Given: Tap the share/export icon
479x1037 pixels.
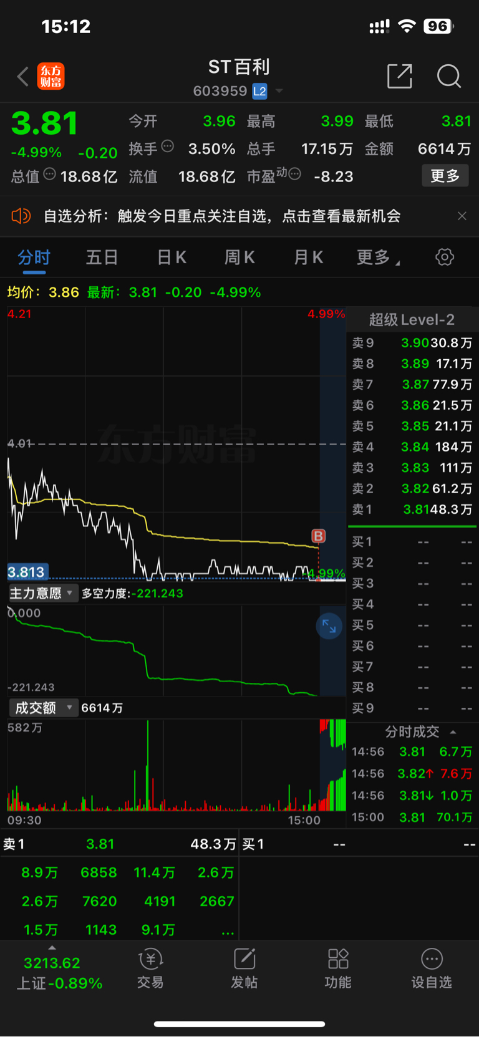Looking at the screenshot, I should point(400,76).
